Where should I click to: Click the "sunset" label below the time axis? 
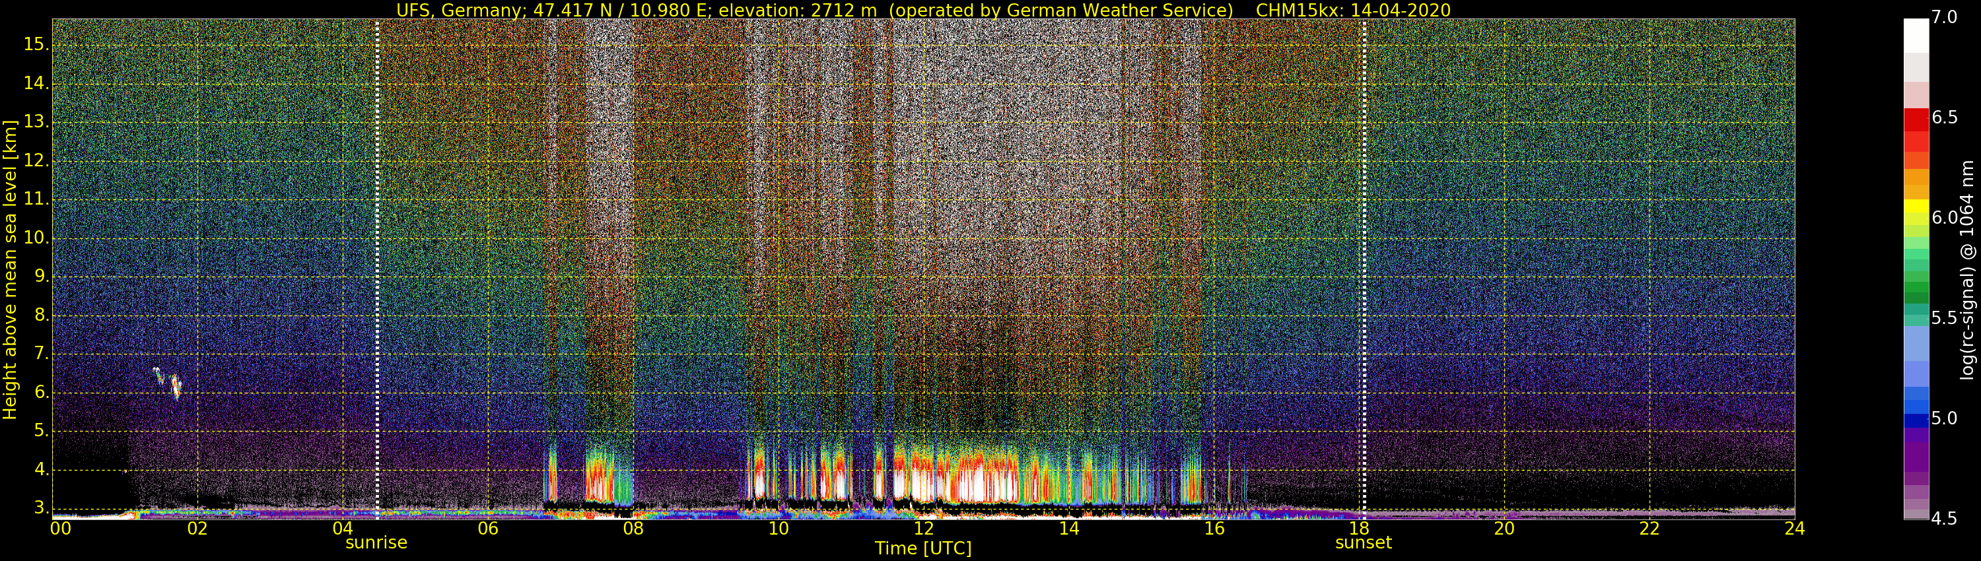pyautogui.click(x=1364, y=543)
